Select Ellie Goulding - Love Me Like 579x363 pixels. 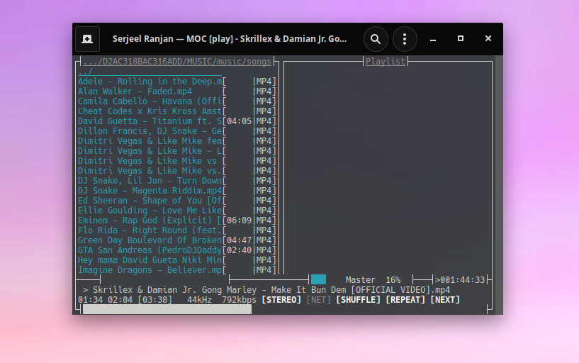coord(150,211)
